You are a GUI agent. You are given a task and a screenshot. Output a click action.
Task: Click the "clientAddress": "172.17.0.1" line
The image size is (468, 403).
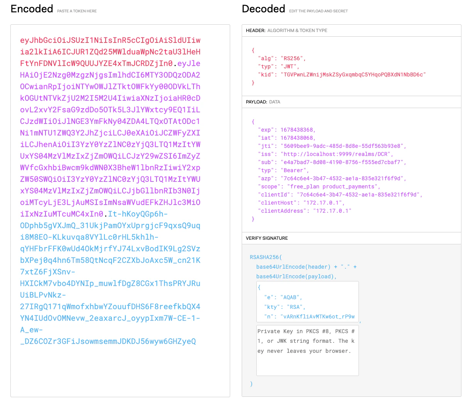point(305,211)
